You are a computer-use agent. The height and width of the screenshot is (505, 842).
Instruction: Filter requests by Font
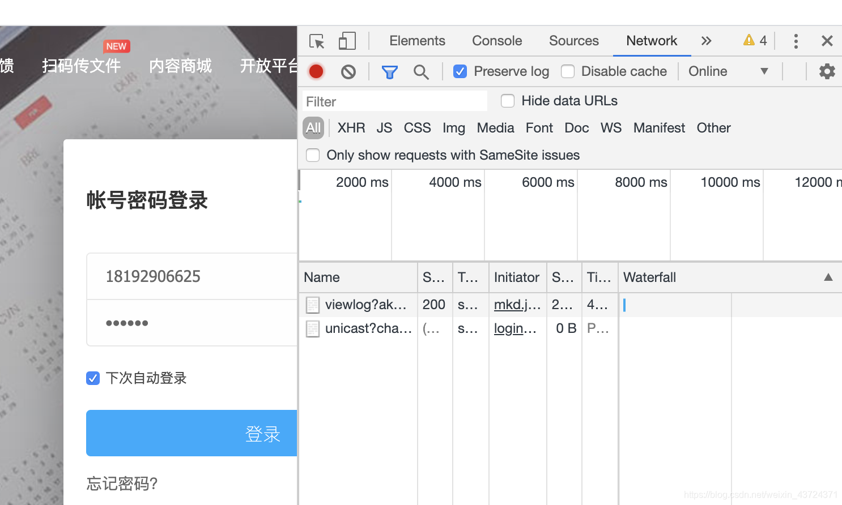point(539,128)
